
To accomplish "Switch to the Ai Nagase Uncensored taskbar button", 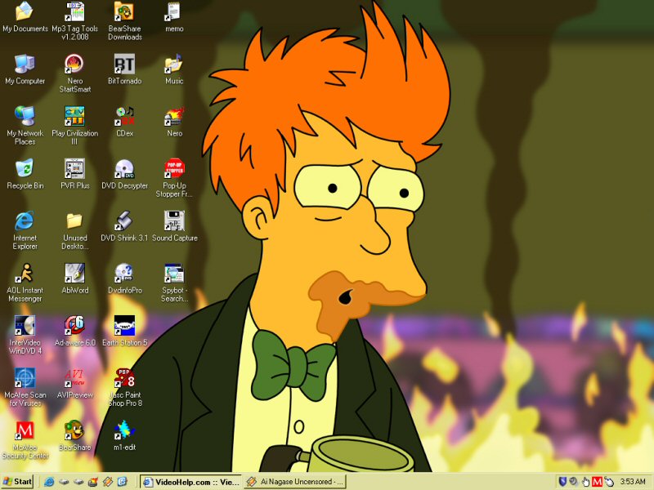I will pyautogui.click(x=295, y=482).
